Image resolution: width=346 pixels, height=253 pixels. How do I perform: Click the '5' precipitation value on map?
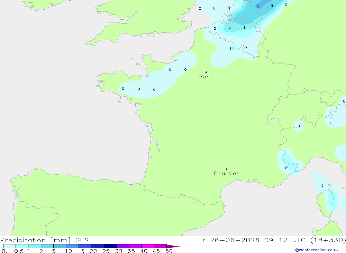tap(257, 7)
